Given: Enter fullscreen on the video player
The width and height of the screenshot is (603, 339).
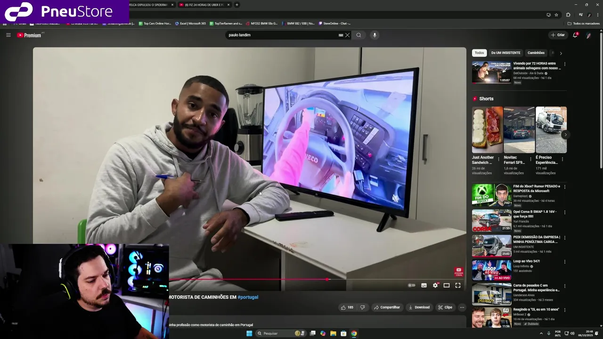Looking at the screenshot, I should (458, 285).
